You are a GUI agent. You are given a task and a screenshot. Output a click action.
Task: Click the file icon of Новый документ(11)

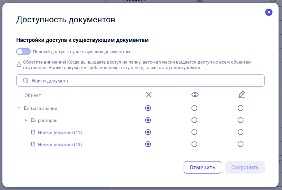33,132
